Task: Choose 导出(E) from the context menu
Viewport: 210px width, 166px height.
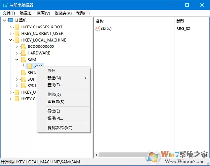Action: tap(54, 111)
